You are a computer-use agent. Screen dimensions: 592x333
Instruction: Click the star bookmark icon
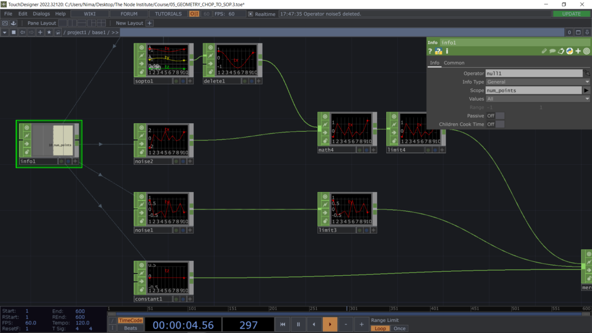pos(49,32)
